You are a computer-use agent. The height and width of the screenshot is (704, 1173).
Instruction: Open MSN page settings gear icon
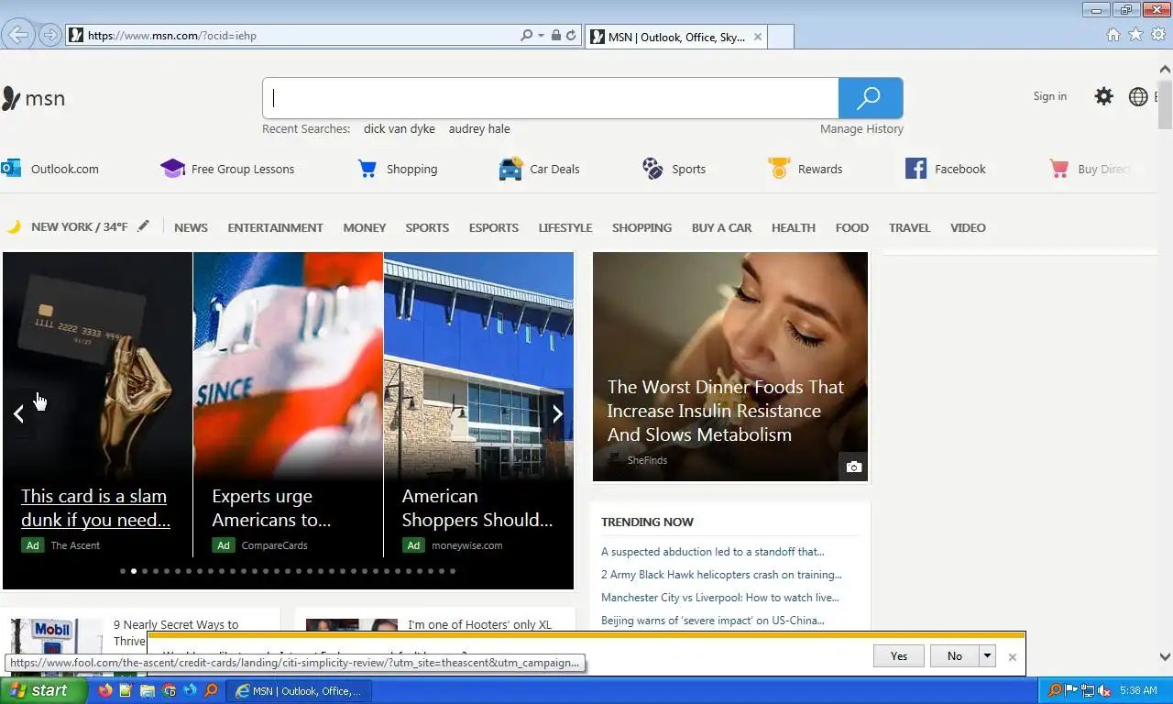pos(1104,96)
